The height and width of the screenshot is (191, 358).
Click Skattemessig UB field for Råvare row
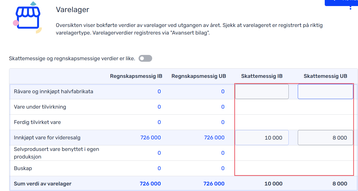click(x=325, y=91)
